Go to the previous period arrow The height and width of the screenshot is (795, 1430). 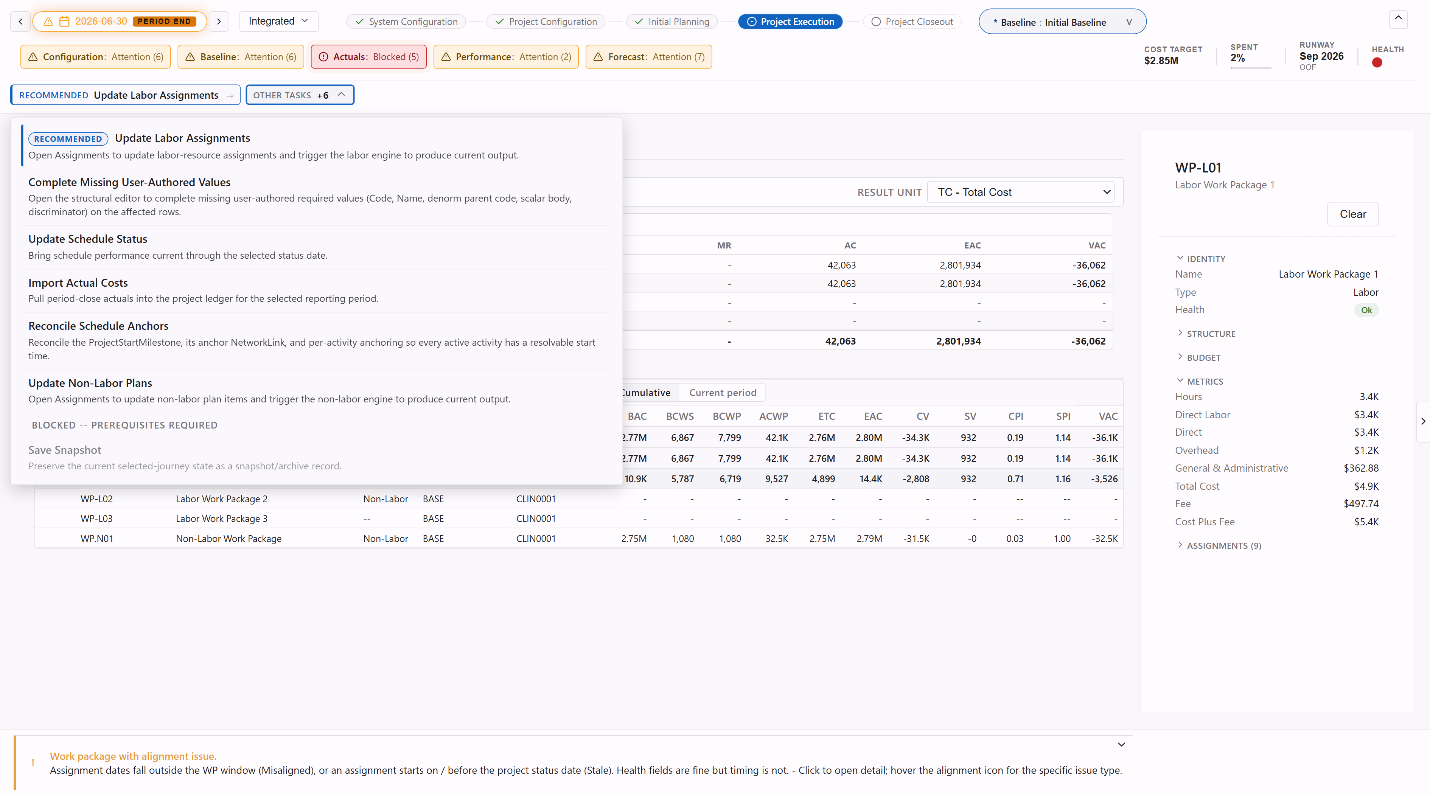coord(20,22)
